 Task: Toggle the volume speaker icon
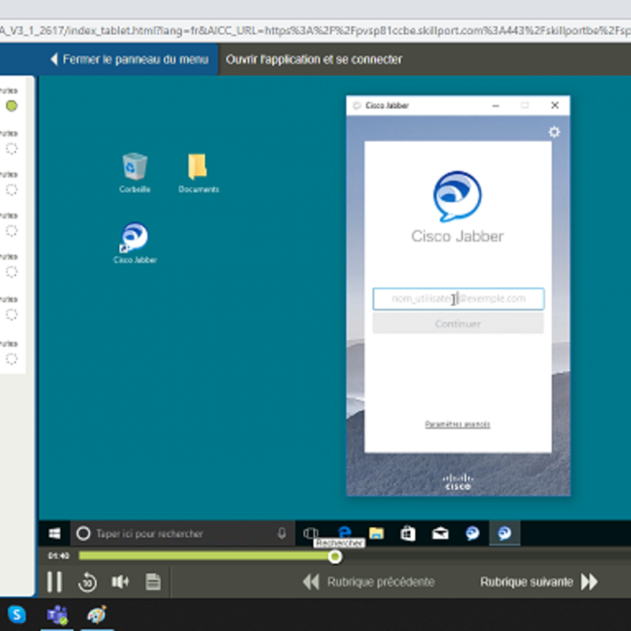tap(120, 582)
